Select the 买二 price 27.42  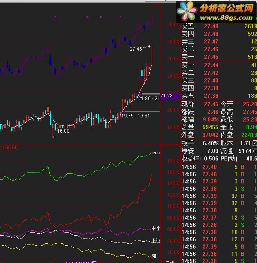(211, 73)
